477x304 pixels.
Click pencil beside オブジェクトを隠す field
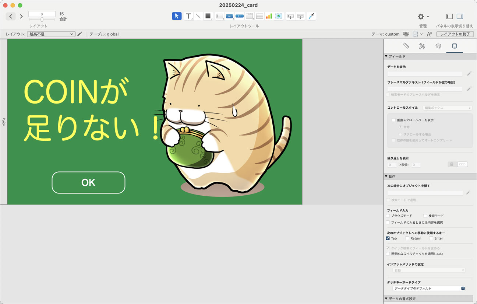click(x=468, y=192)
